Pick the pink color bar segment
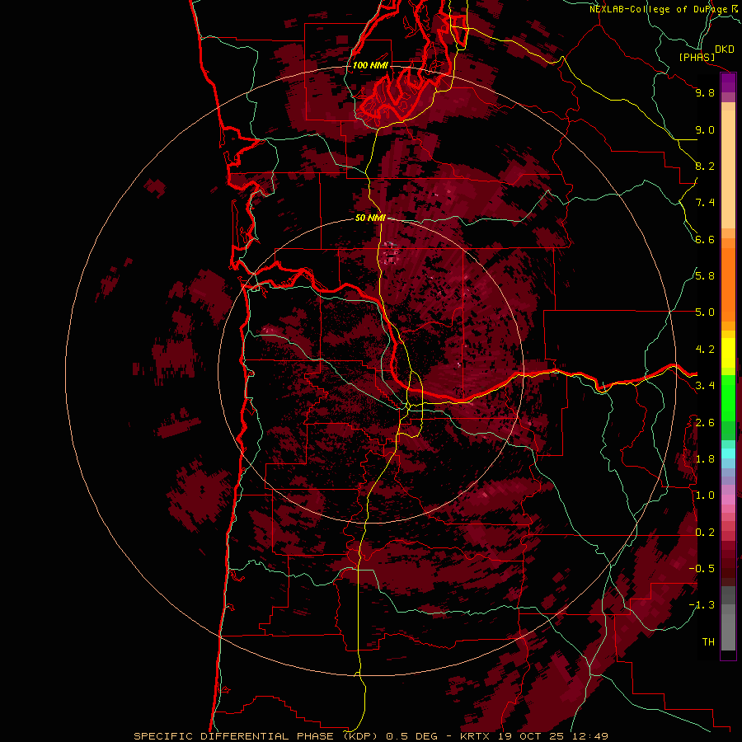Viewport: 742px width, 742px height. click(728, 500)
